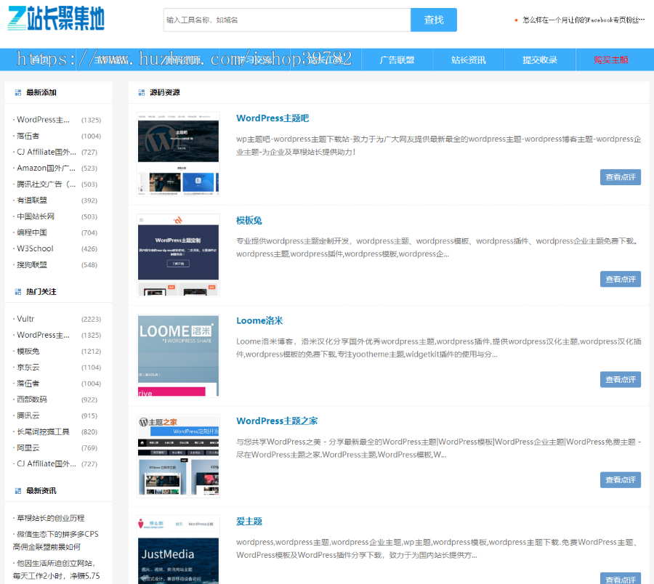Click the 最新资讯 section grid icon
654x584 pixels.
[x=18, y=491]
